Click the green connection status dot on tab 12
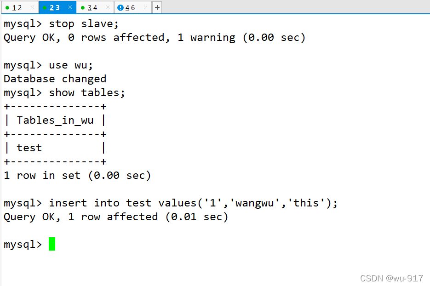 click(8, 7)
